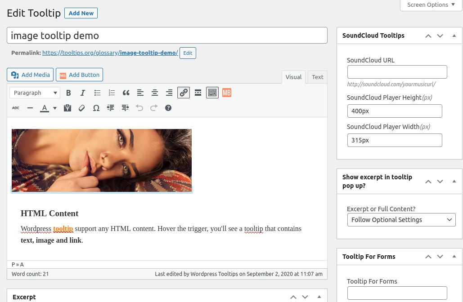The width and height of the screenshot is (463, 302).
Task: Move Show excerpt panel up
Action: pyautogui.click(x=428, y=182)
